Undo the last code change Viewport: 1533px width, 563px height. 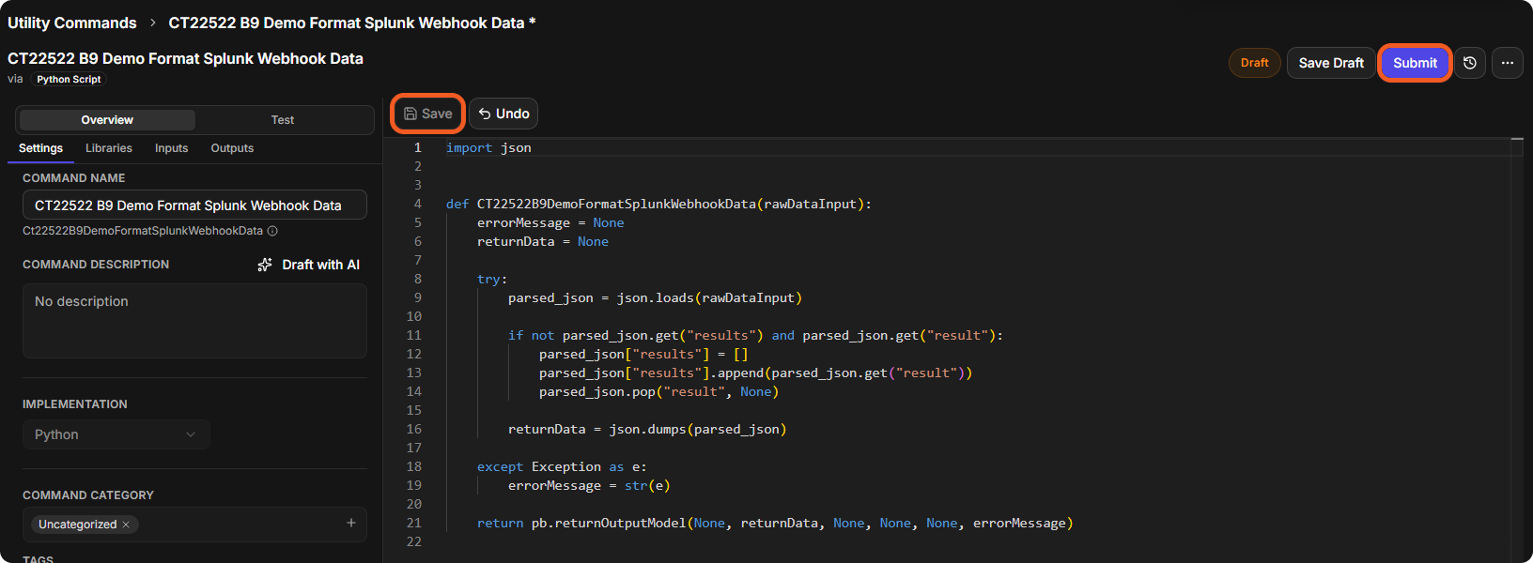coord(503,114)
